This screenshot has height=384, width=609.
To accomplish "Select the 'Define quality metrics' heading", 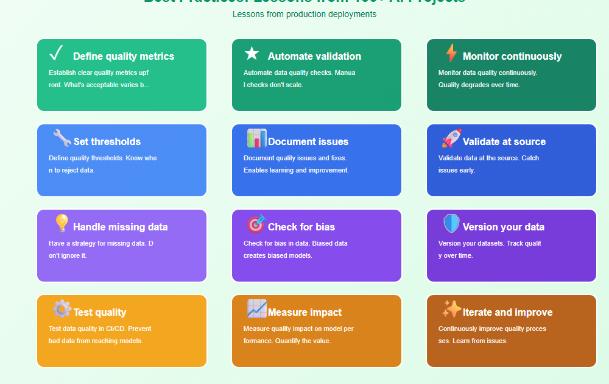I will [124, 57].
